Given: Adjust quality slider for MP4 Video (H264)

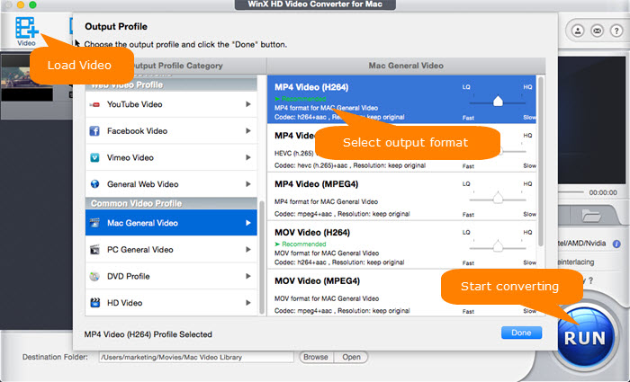Looking at the screenshot, I should pyautogui.click(x=498, y=102).
